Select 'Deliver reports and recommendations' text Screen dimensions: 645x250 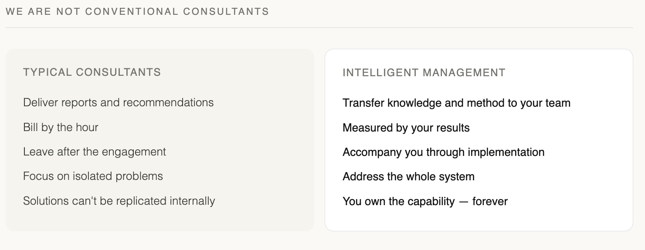118,102
